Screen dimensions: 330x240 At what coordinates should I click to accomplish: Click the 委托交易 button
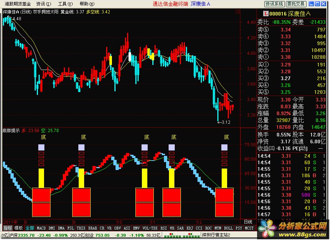[296, 4]
